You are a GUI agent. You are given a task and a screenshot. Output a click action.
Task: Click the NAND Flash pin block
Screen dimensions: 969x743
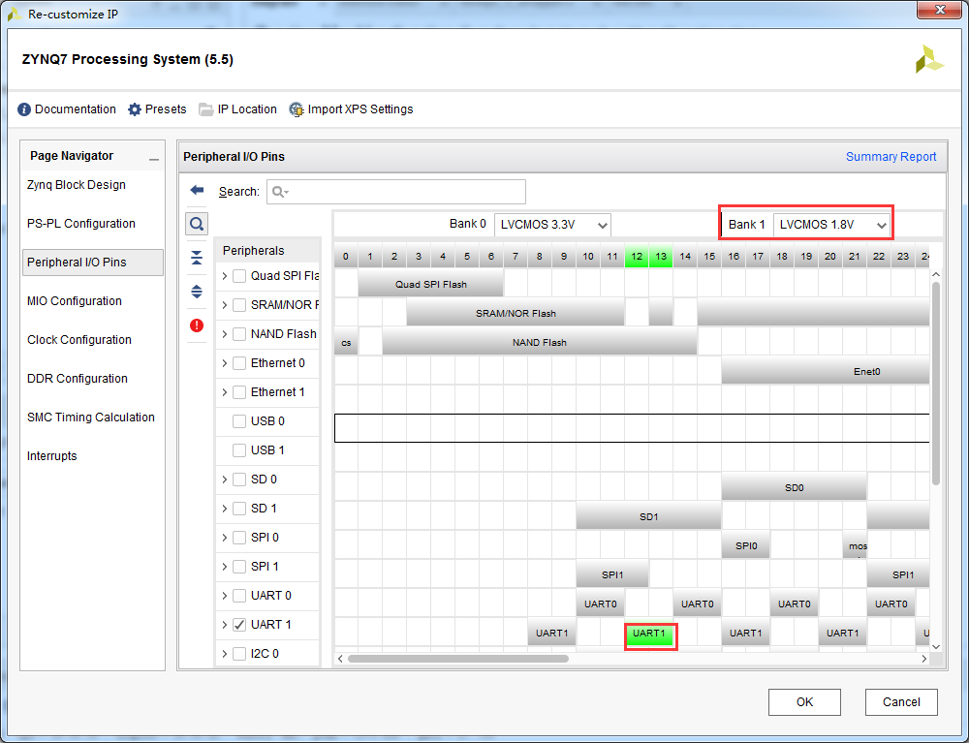[x=540, y=342]
